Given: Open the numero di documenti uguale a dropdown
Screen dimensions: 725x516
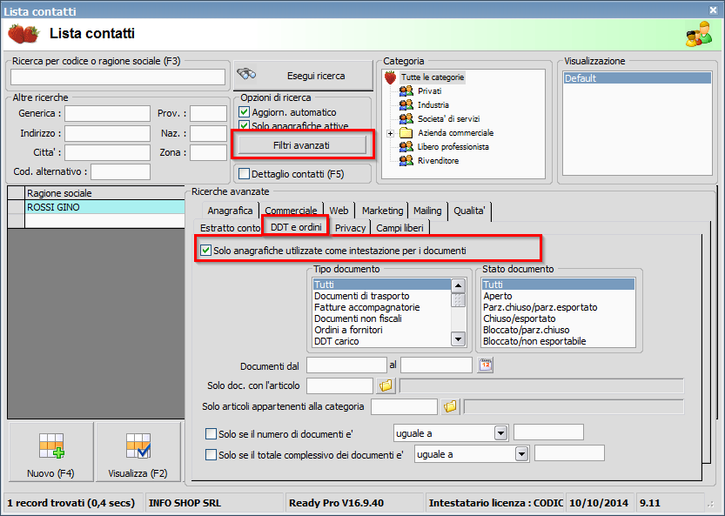Looking at the screenshot, I should pos(500,433).
